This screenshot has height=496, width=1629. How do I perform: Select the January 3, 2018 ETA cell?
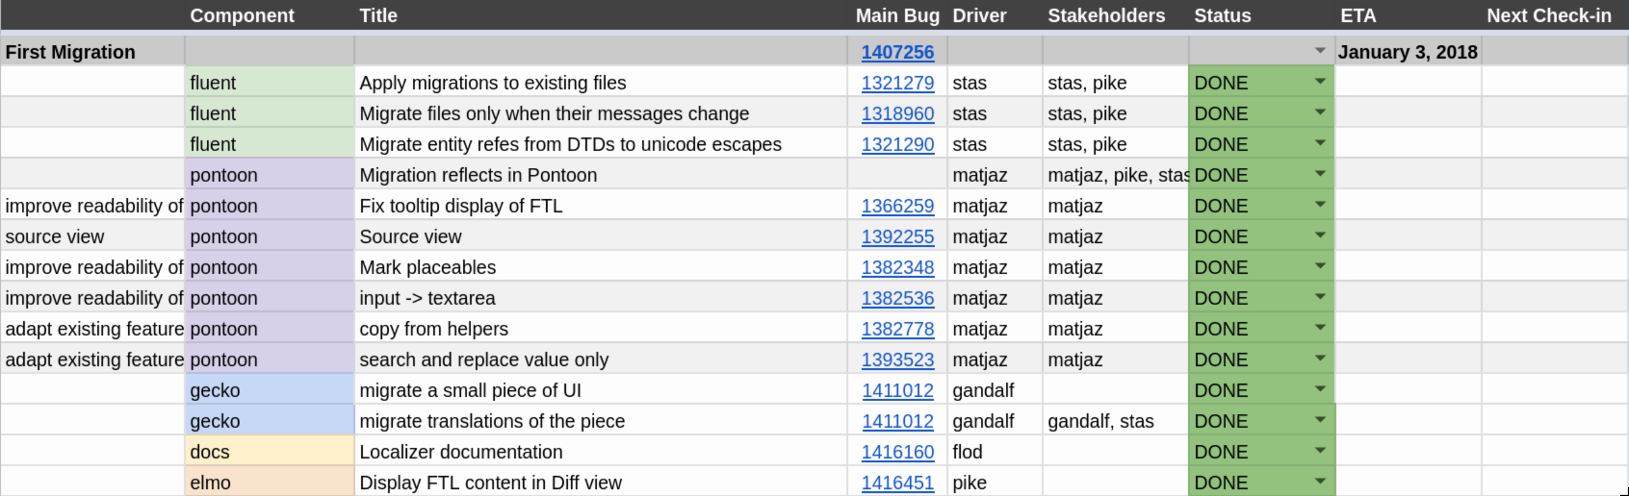(x=1408, y=52)
